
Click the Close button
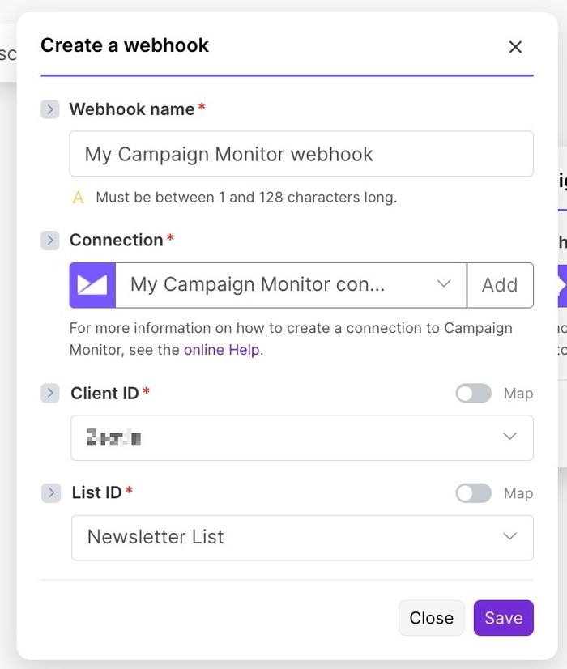(431, 617)
